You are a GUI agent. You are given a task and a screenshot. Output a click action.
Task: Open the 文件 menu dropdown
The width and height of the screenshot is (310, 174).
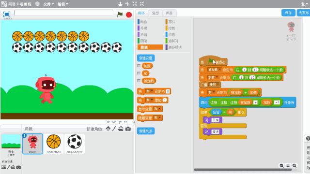click(x=48, y=4)
